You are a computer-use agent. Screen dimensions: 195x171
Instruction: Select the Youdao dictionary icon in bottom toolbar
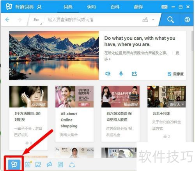pos(14,165)
